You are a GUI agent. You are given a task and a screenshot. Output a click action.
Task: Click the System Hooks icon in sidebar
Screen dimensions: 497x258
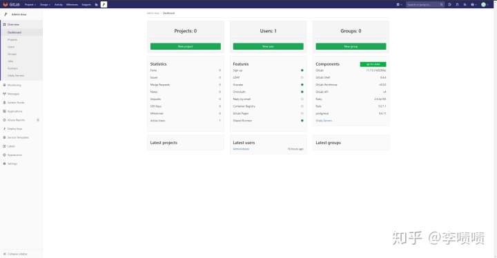coord(4,103)
